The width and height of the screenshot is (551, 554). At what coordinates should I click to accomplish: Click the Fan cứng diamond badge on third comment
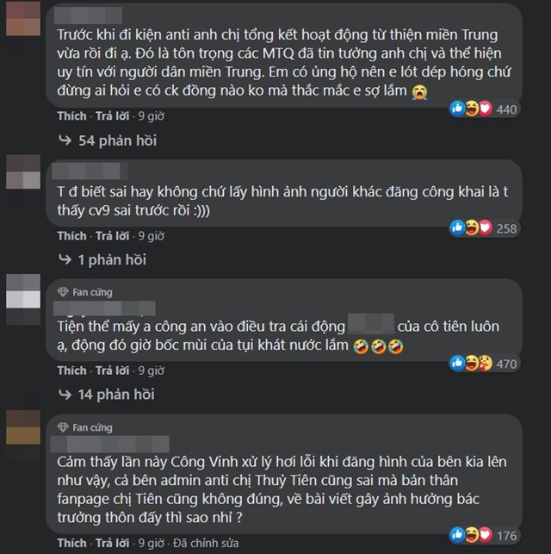(63, 292)
